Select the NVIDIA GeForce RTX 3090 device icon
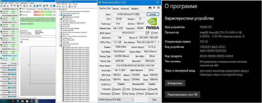Screen dimensions: 262x103 coord(63,17)
